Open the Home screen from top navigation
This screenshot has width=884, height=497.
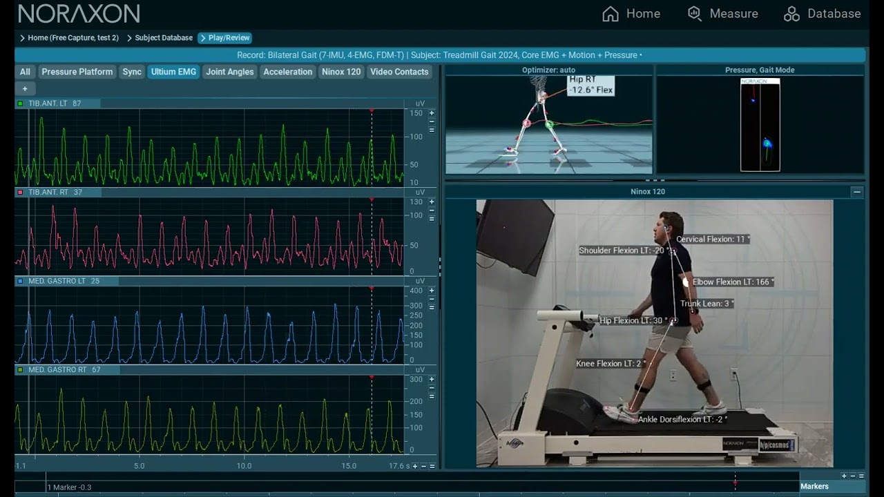pos(631,14)
